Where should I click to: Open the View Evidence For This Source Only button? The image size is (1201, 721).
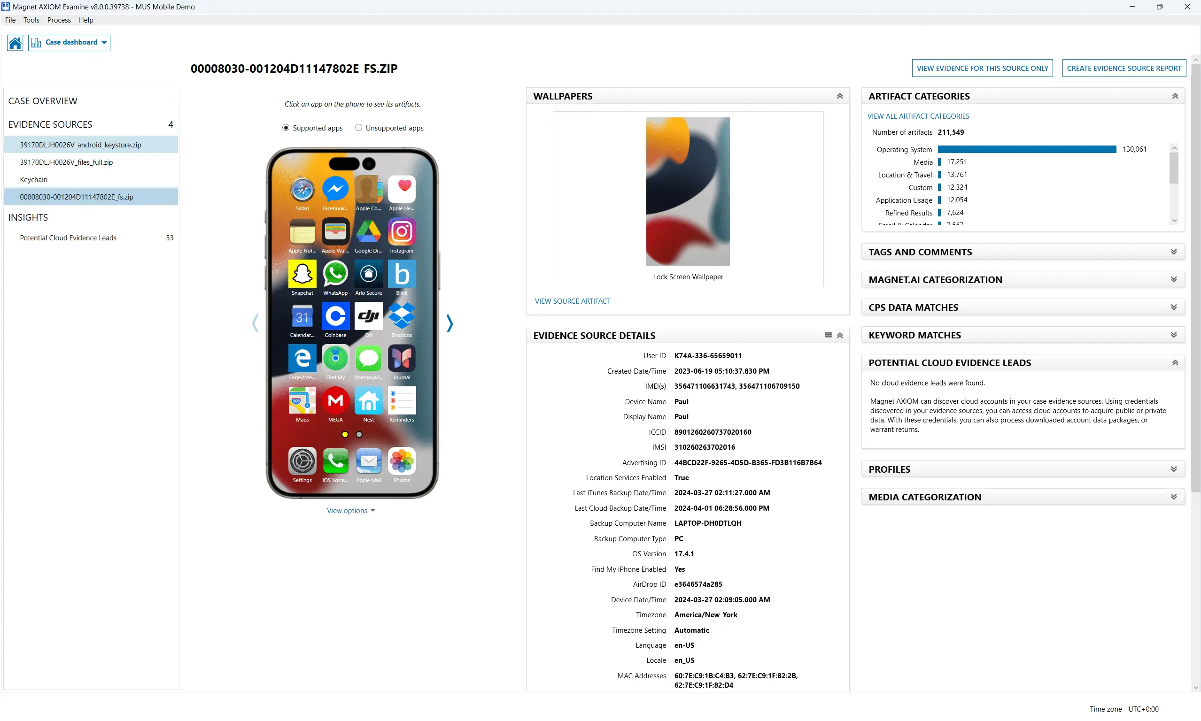point(981,68)
